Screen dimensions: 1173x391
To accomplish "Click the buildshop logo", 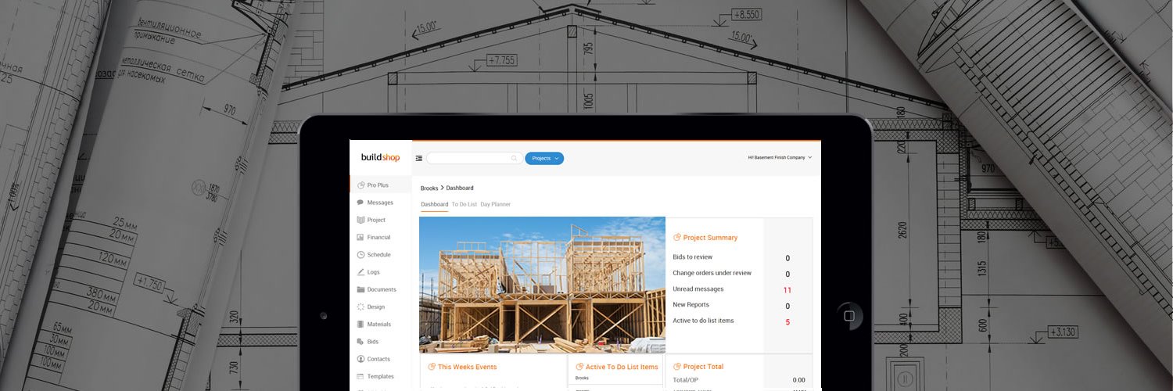I will [380, 158].
